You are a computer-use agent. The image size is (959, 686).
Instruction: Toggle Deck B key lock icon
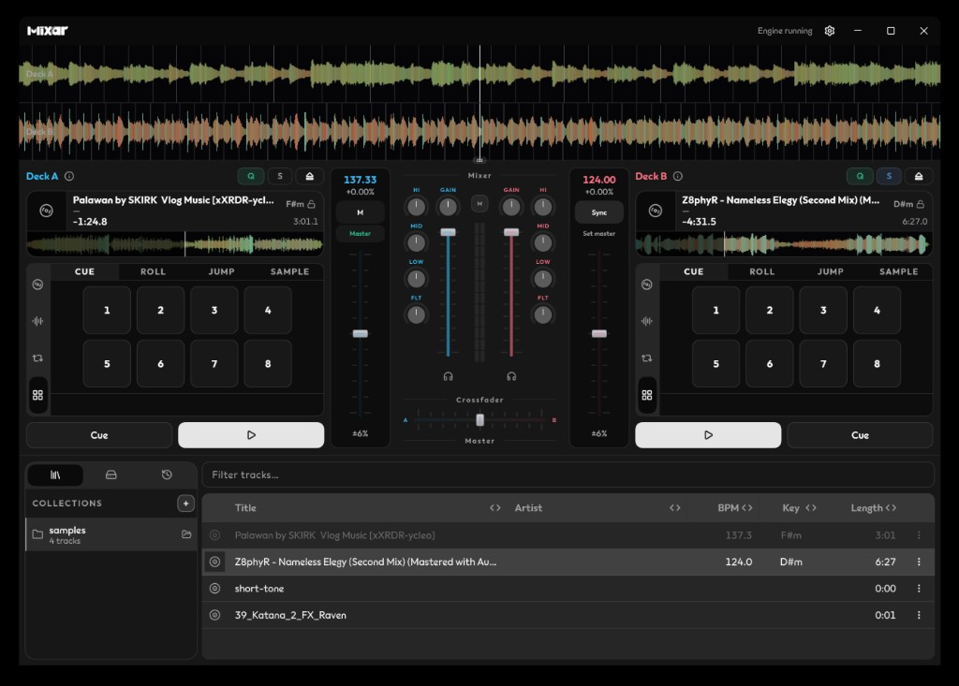coord(921,204)
